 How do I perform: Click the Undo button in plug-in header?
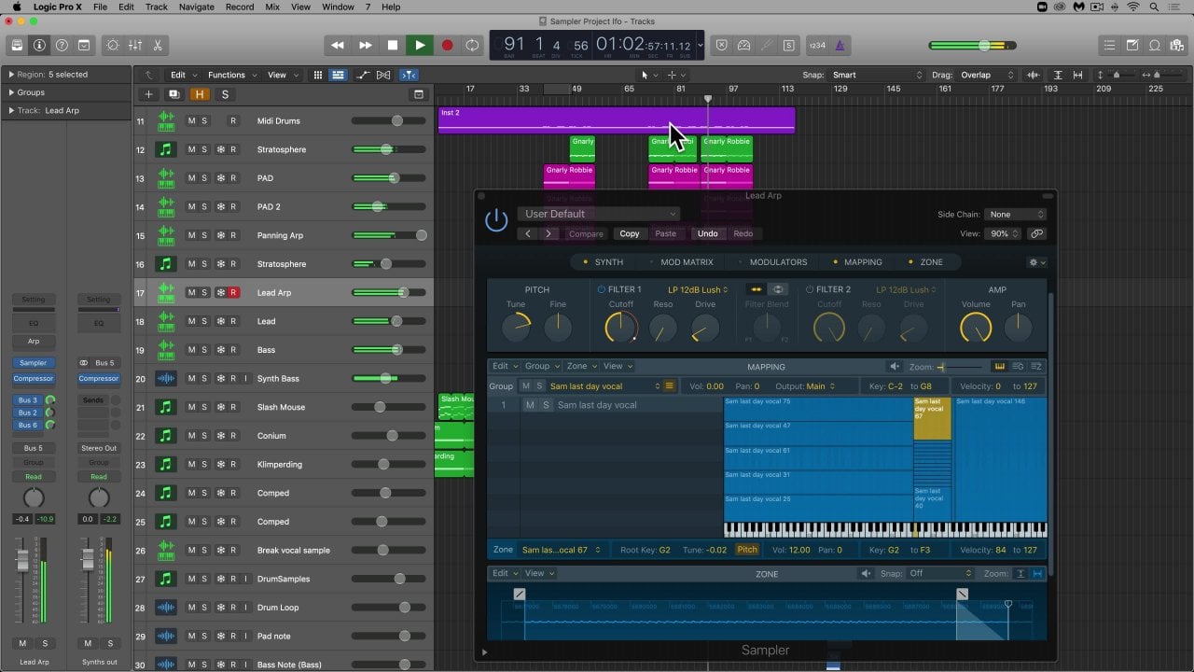click(707, 234)
